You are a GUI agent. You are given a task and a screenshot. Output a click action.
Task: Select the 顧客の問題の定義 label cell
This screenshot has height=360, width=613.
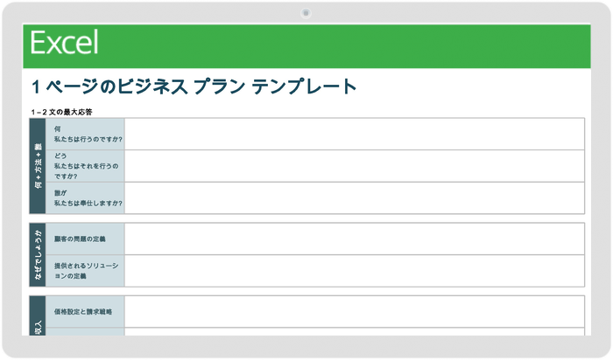coord(88,239)
